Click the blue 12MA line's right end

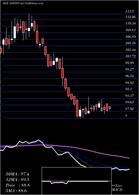pyautogui.click(x=129, y=168)
